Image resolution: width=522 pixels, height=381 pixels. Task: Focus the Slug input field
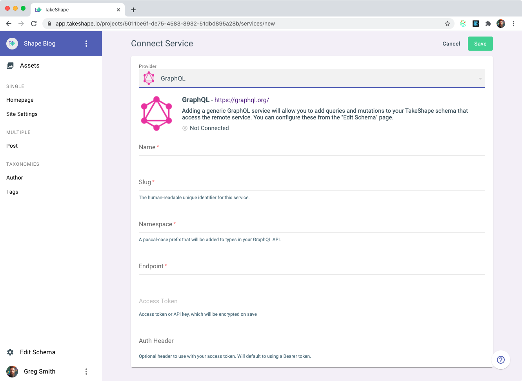click(x=312, y=182)
